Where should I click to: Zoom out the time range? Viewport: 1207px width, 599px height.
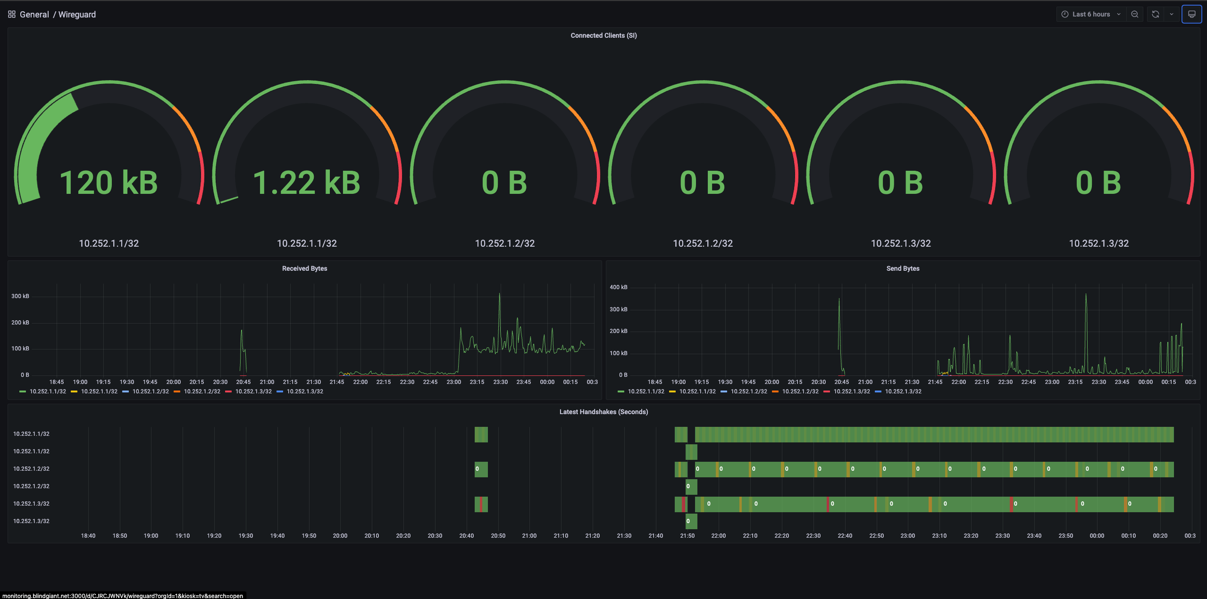[1135, 15]
